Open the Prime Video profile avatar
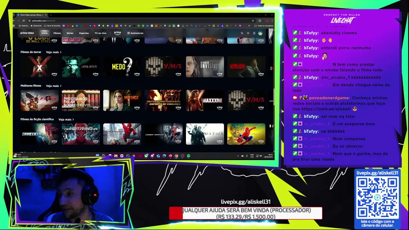Image resolution: width=409 pixels, height=230 pixels. (x=260, y=33)
